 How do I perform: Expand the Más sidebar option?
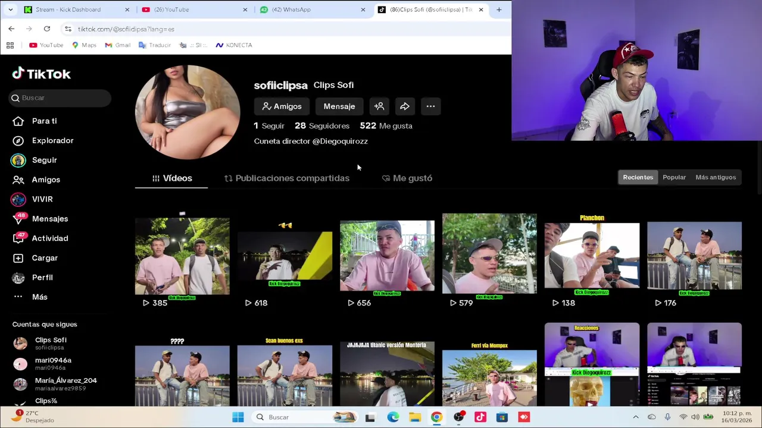point(31,297)
